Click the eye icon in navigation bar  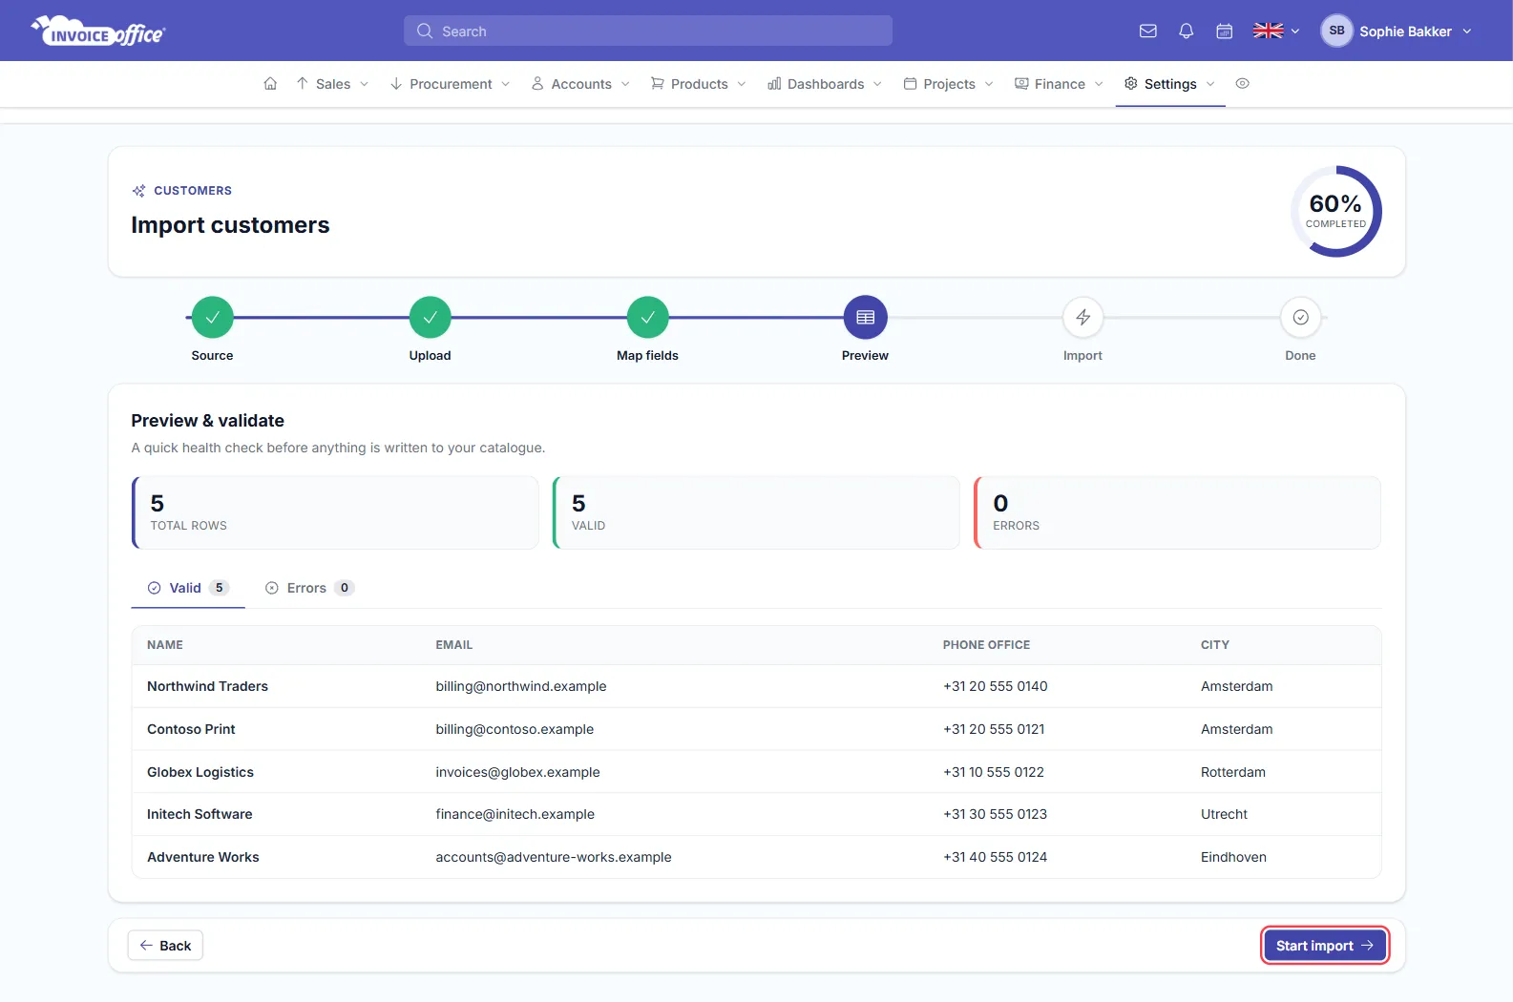tap(1243, 84)
